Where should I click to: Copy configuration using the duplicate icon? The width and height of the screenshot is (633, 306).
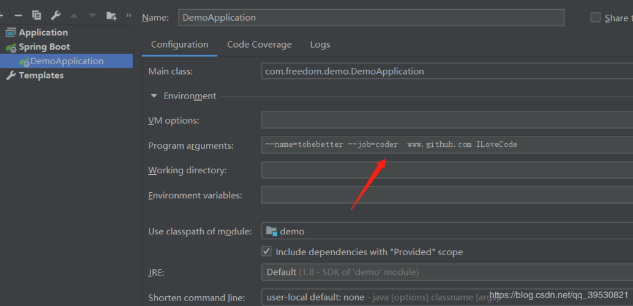tap(37, 15)
